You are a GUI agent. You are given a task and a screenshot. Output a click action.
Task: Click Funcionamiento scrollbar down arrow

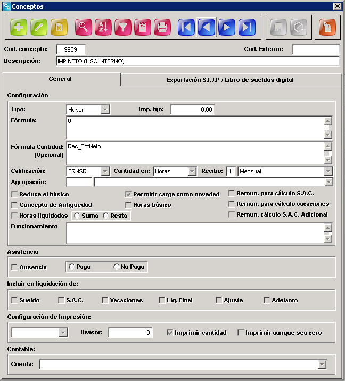[x=328, y=239]
